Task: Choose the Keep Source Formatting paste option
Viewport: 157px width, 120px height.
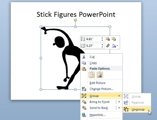Action: point(92,75)
